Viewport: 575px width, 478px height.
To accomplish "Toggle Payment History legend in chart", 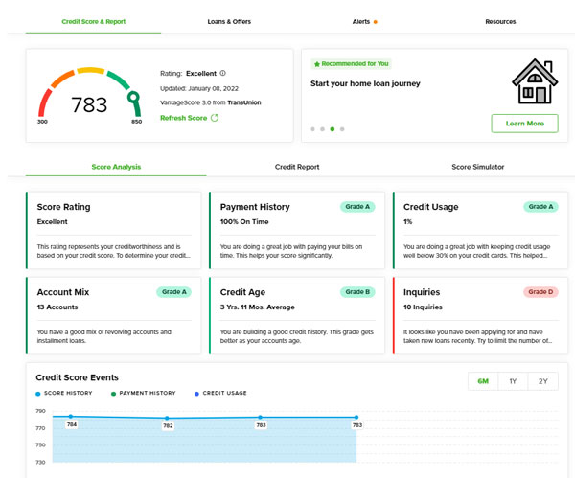I will pyautogui.click(x=143, y=393).
